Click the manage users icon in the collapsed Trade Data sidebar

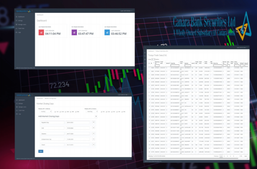pos(145,60)
